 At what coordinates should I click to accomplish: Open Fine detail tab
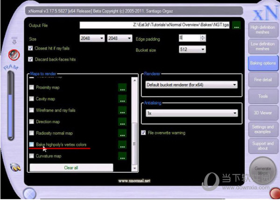(263, 80)
